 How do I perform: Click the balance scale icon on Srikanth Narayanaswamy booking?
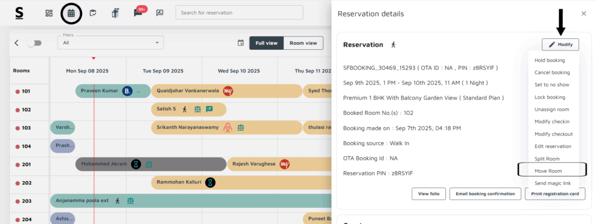[x=240, y=128]
